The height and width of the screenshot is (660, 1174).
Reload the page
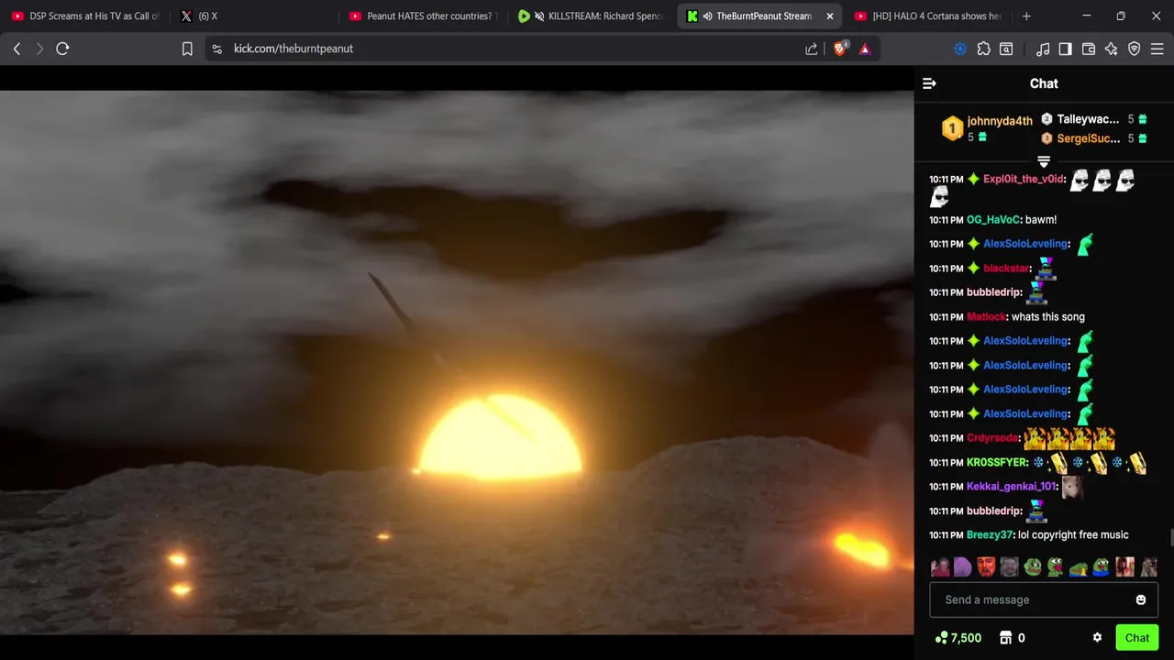click(62, 49)
